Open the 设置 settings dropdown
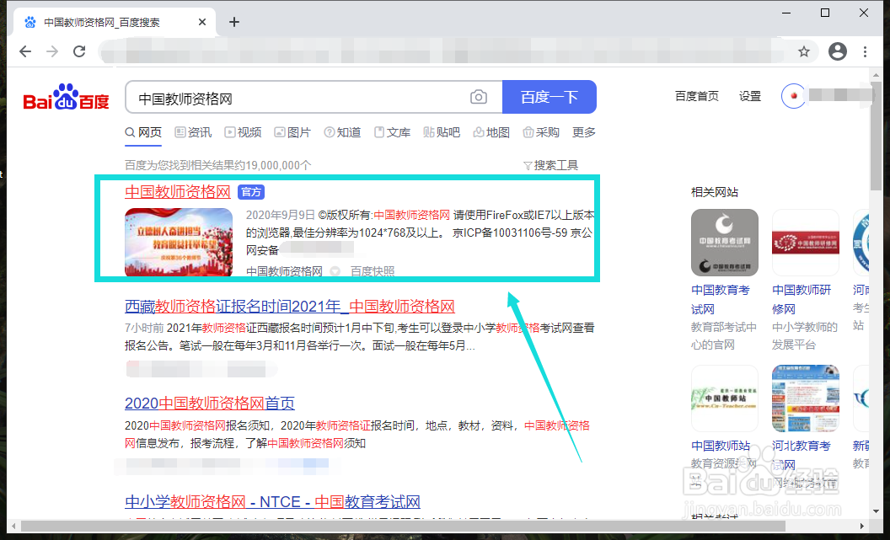This screenshot has width=890, height=540. pos(749,96)
